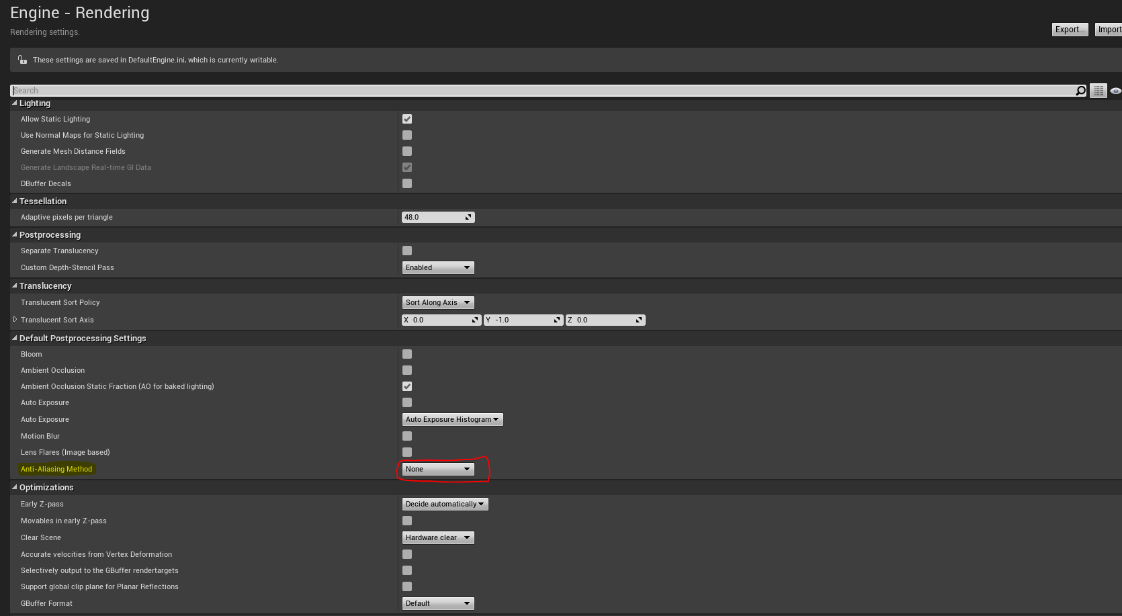
Task: Enable Movables in early Z-pass
Action: 407,521
